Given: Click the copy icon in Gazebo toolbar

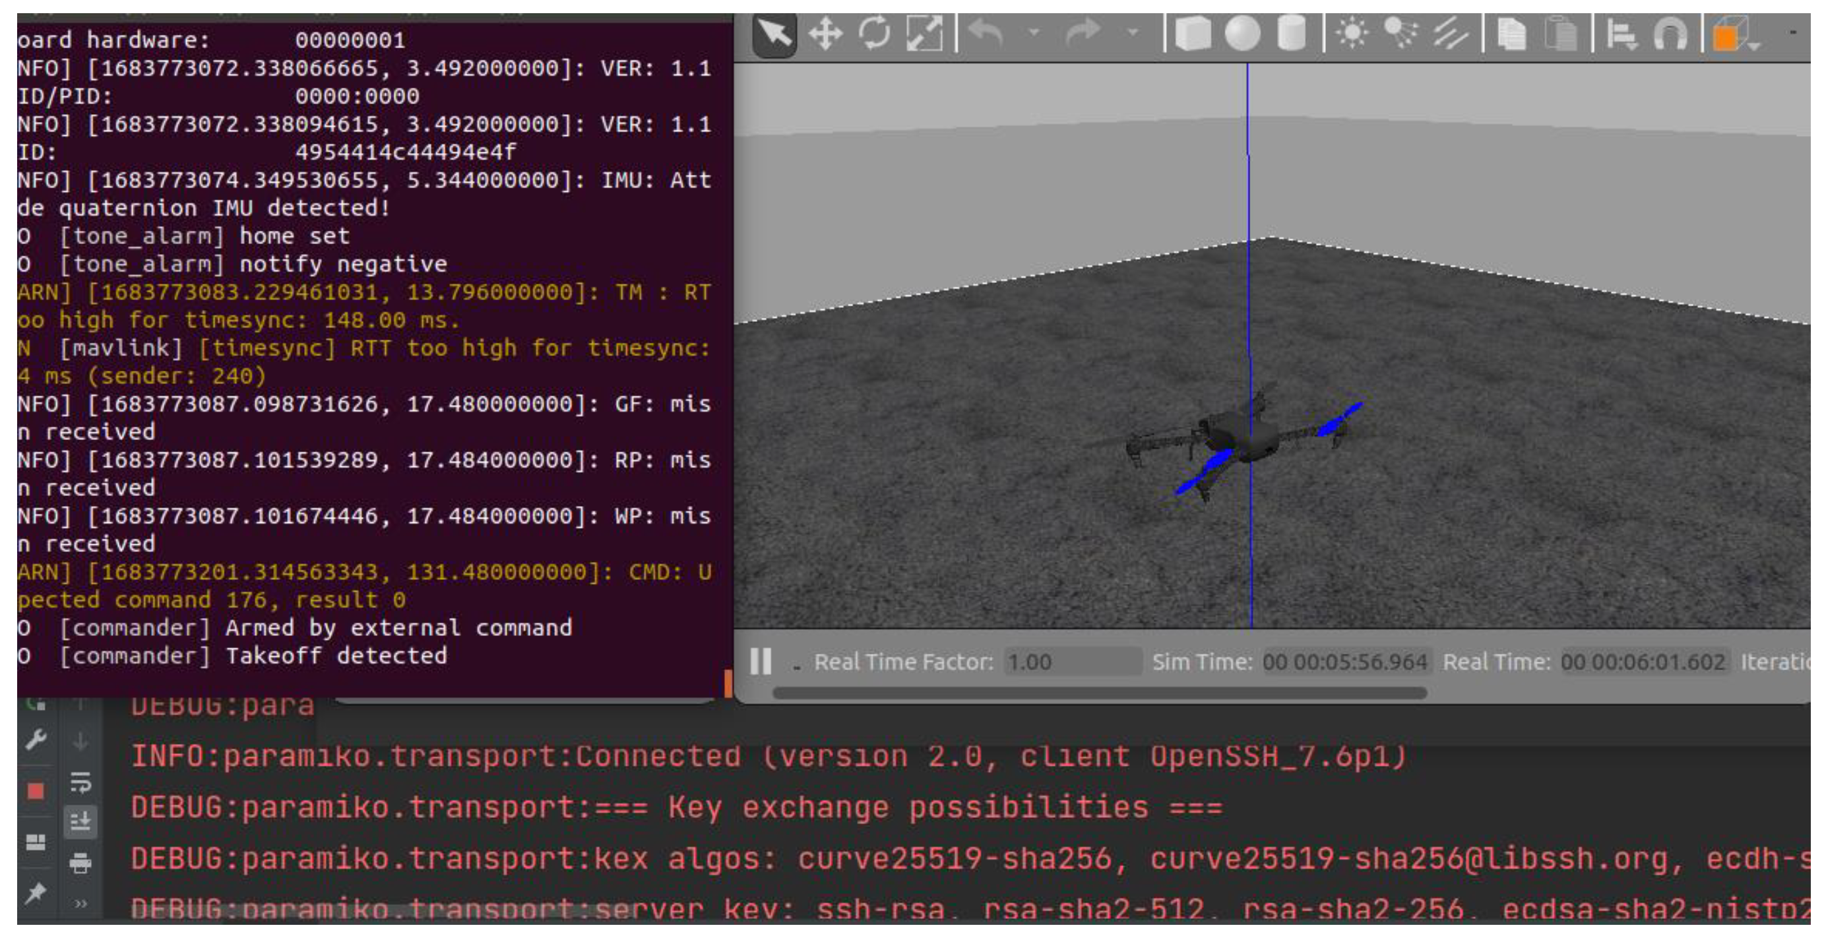Looking at the screenshot, I should [x=1512, y=34].
